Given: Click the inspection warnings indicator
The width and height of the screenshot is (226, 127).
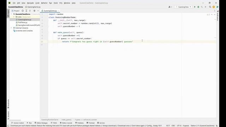Looking at the screenshot, I should point(208,14).
